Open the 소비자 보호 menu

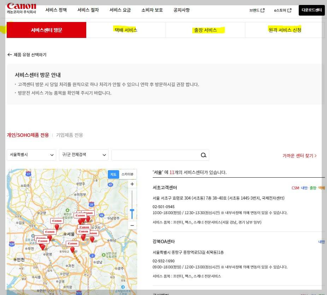[x=152, y=10]
